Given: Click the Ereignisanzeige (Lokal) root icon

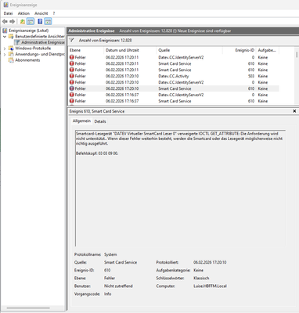Looking at the screenshot, I should (5, 31).
